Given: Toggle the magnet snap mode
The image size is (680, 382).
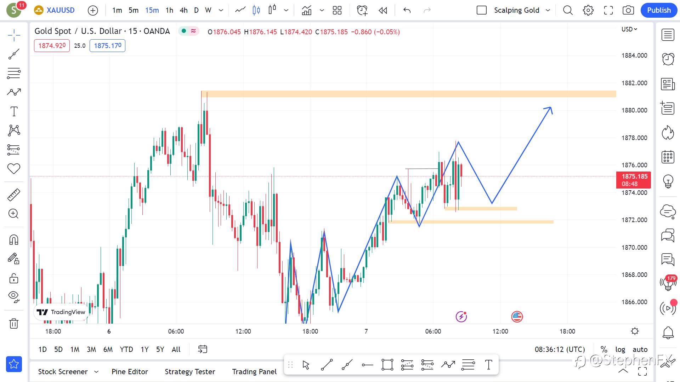Looking at the screenshot, I should pyautogui.click(x=14, y=240).
